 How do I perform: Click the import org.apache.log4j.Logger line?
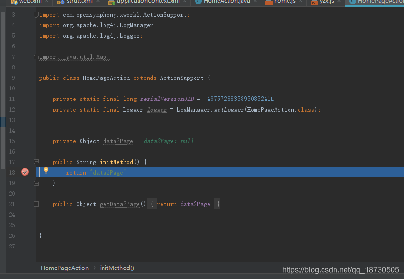point(91,36)
